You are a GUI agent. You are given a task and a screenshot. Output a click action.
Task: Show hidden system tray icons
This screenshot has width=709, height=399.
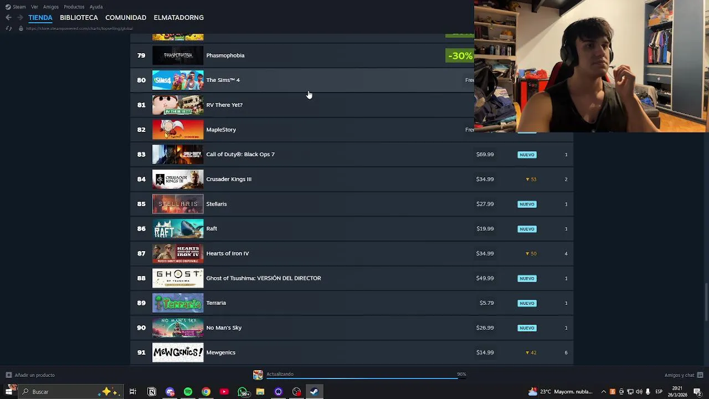point(604,392)
